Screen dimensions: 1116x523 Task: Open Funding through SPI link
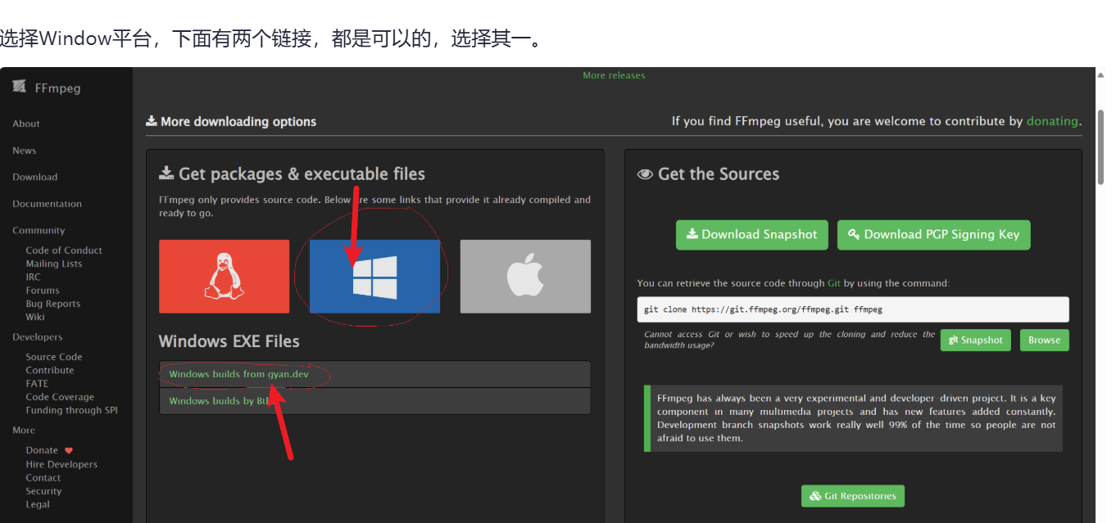point(72,410)
